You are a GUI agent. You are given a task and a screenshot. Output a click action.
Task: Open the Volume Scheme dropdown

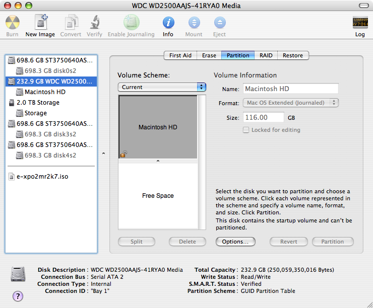(x=162, y=87)
